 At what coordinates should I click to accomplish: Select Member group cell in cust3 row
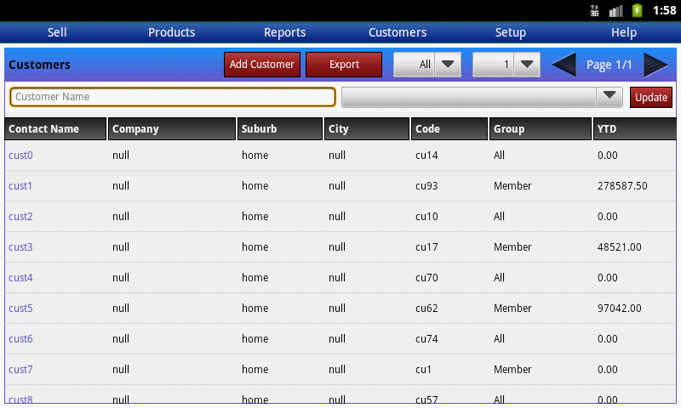tap(512, 247)
